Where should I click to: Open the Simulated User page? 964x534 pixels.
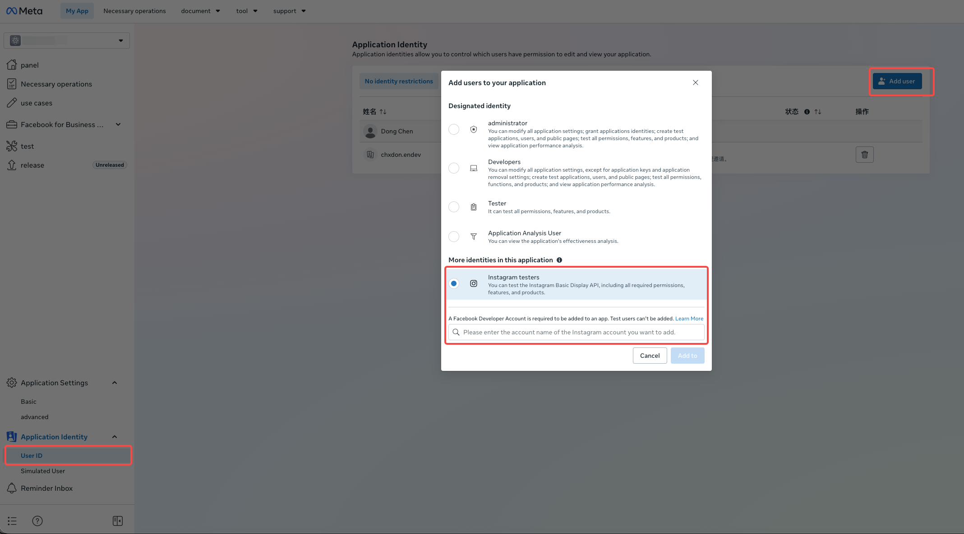point(43,471)
